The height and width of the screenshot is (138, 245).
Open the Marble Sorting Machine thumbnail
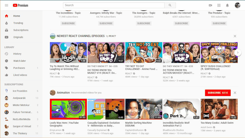coord(144,109)
